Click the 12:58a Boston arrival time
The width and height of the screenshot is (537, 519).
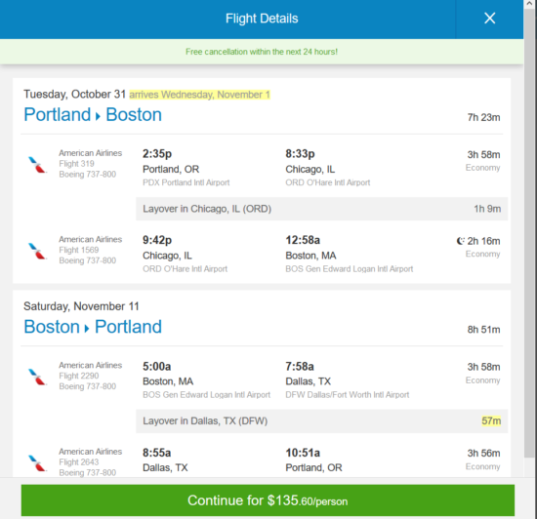[x=303, y=240]
